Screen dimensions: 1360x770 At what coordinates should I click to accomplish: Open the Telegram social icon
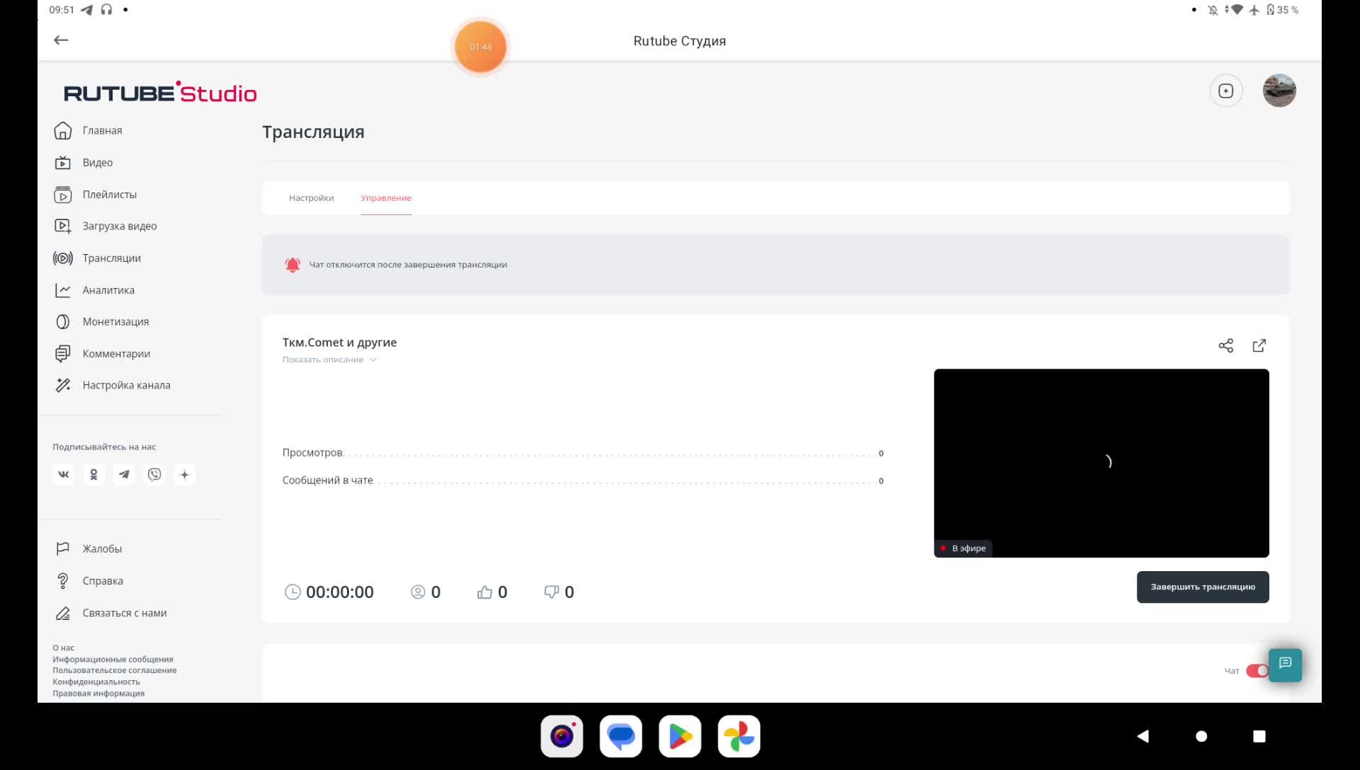[x=124, y=475]
